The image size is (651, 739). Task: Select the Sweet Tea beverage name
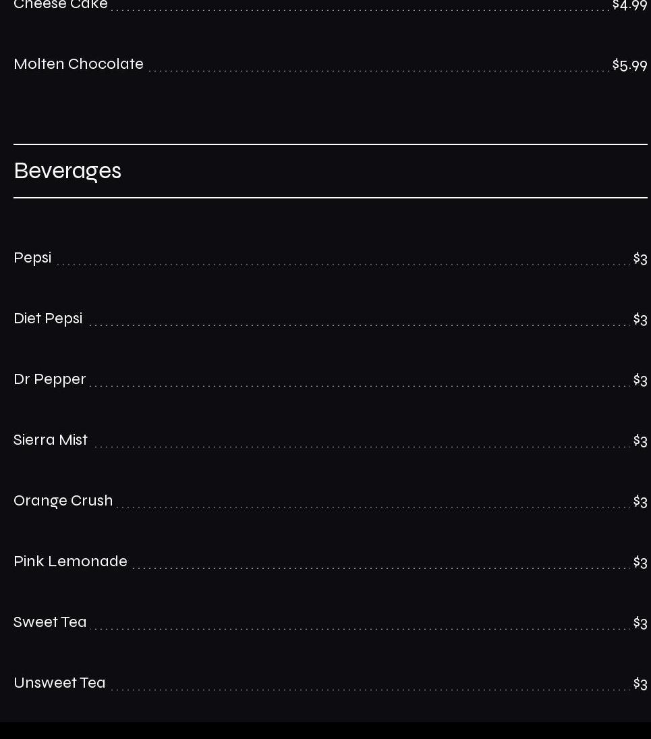tap(50, 622)
